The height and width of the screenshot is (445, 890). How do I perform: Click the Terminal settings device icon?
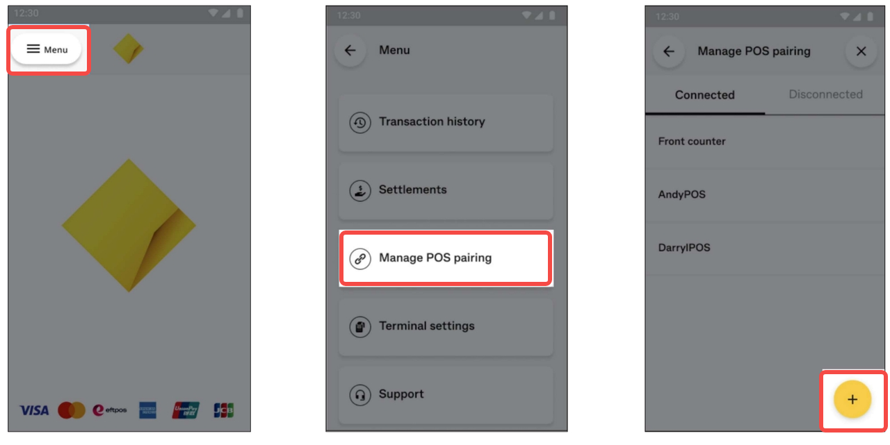click(x=359, y=326)
